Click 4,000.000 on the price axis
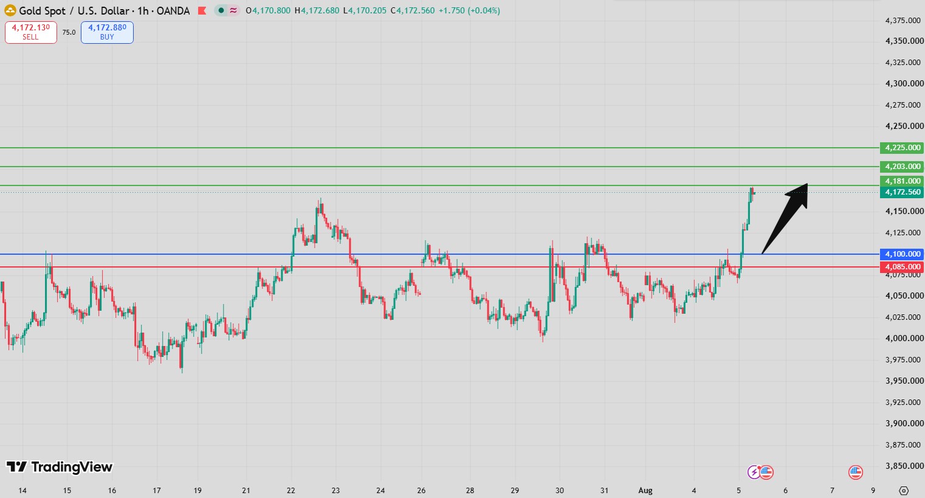The height and width of the screenshot is (498, 925). click(x=904, y=339)
